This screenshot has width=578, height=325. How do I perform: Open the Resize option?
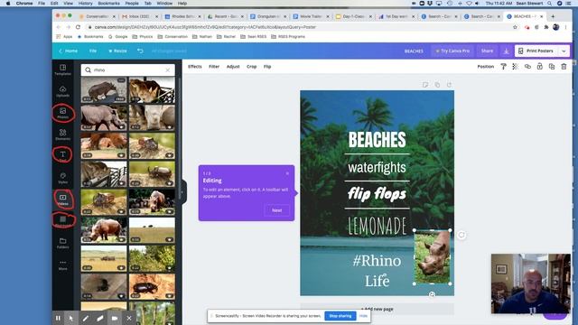[117, 51]
